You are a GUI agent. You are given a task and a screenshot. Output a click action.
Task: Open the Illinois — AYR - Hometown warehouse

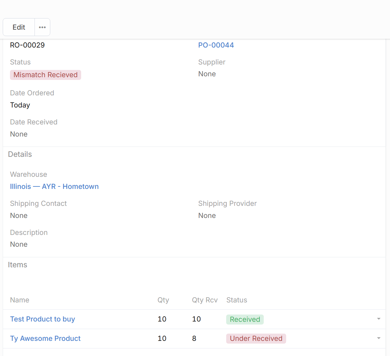[x=54, y=186]
